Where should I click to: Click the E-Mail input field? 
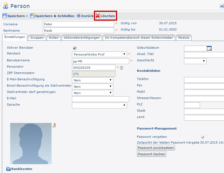(101, 99)
